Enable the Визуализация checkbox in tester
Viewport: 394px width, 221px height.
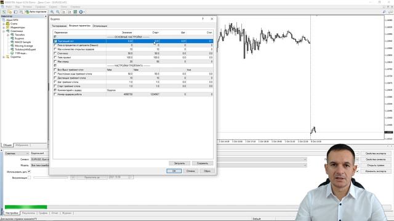(29, 177)
